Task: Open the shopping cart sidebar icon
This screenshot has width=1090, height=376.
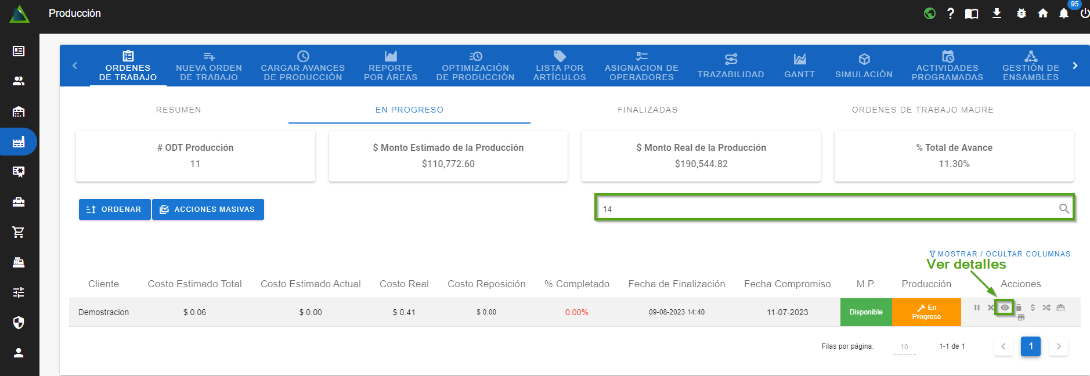Action: tap(19, 232)
